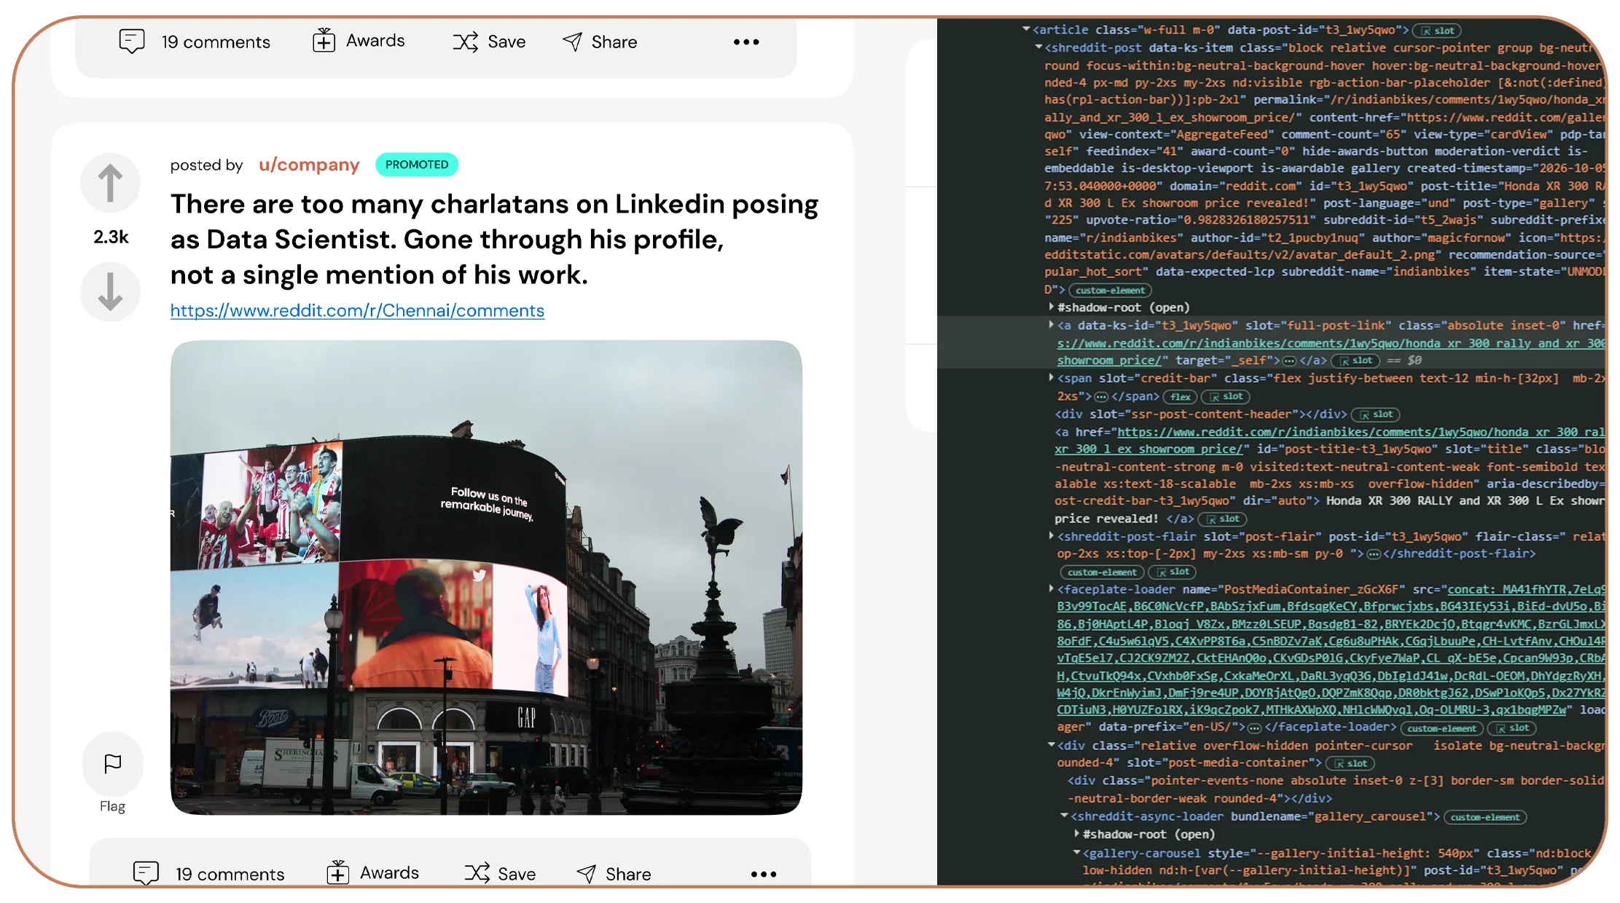Upvote the charlatans on Linkedin post

point(110,183)
